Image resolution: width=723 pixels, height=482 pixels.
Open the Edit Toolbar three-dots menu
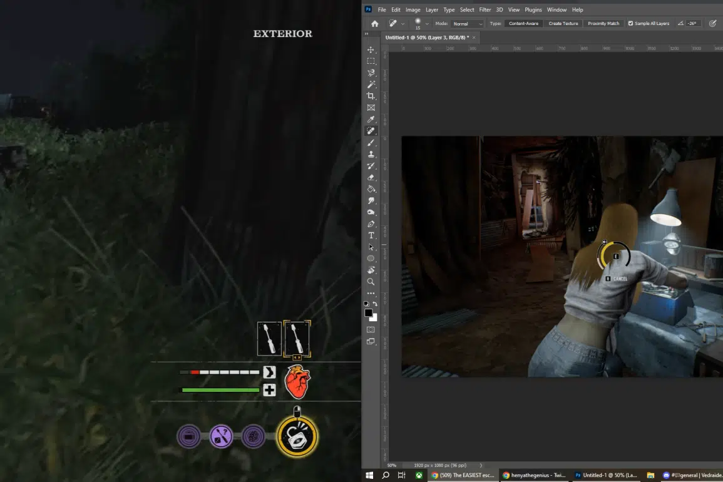point(371,293)
